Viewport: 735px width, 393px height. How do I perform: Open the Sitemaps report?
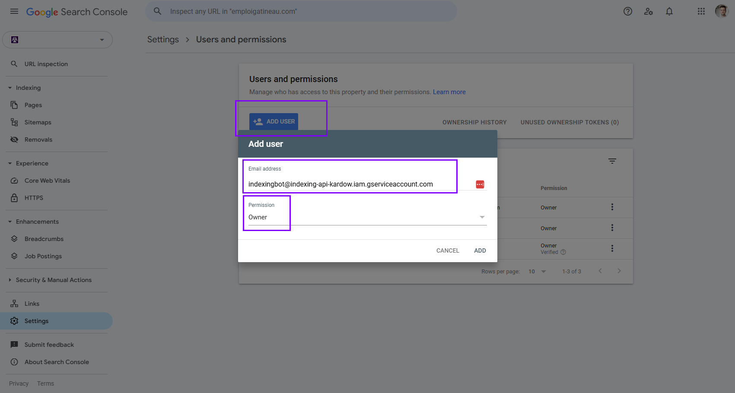[x=38, y=122]
